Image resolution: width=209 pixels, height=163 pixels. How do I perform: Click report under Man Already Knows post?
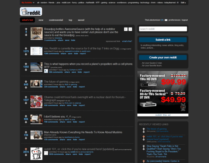click(x=82, y=140)
